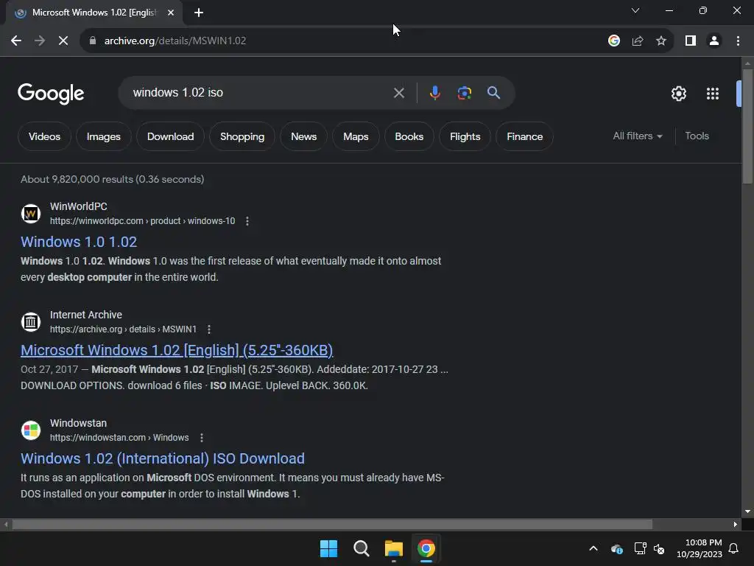Open more options for Internet Archive result
Screen dimensions: 754x566
[208, 329]
